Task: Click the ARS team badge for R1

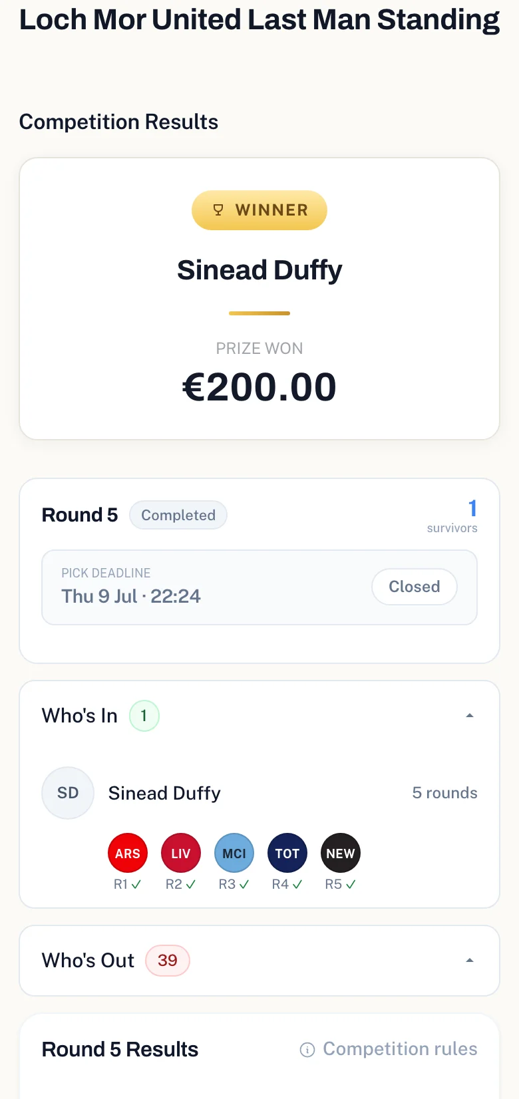Action: point(128,853)
